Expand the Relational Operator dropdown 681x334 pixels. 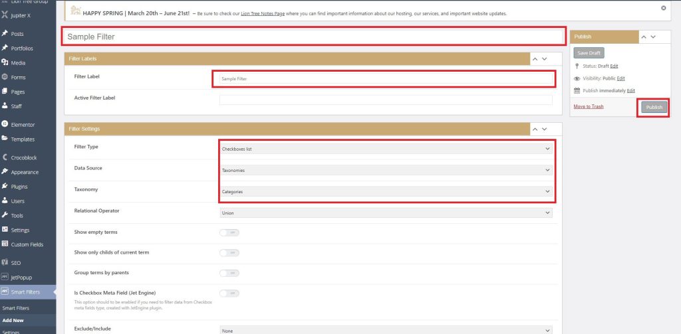coord(386,213)
